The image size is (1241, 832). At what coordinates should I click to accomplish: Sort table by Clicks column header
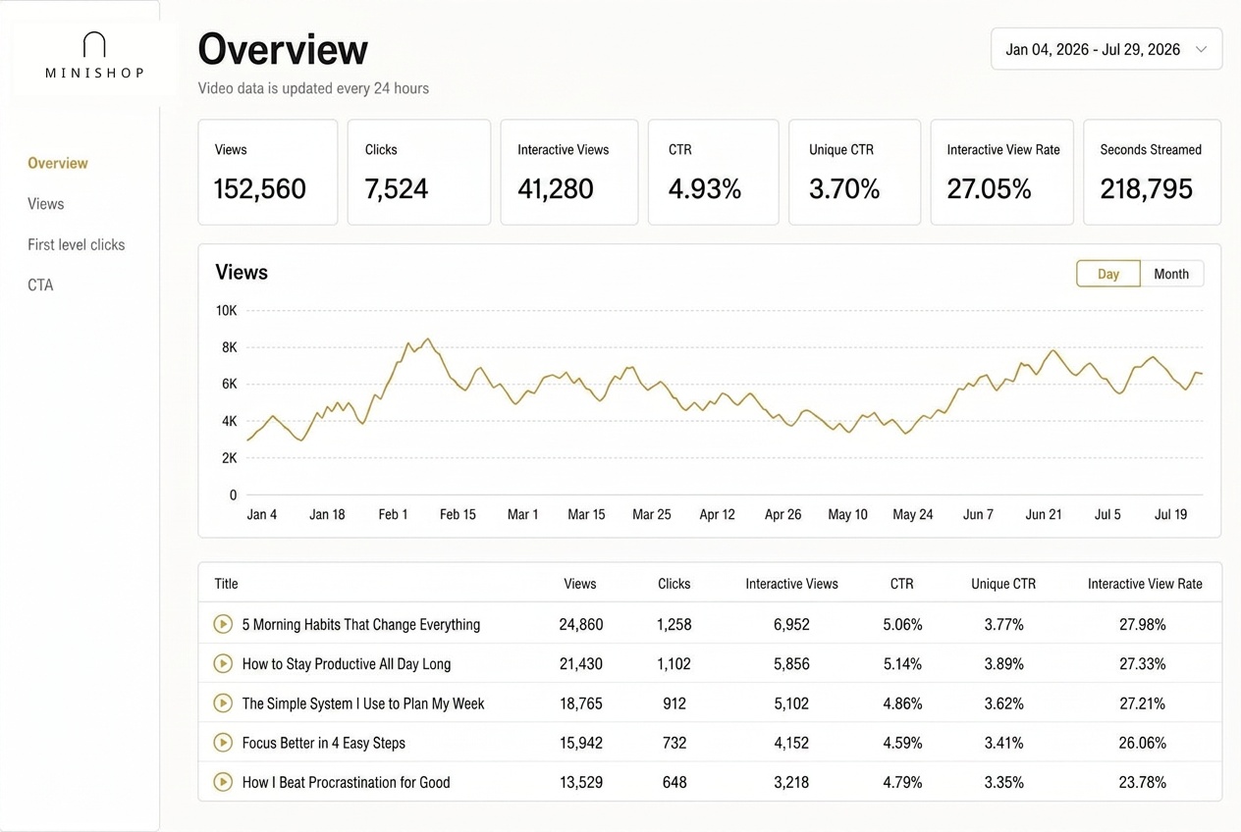tap(674, 584)
